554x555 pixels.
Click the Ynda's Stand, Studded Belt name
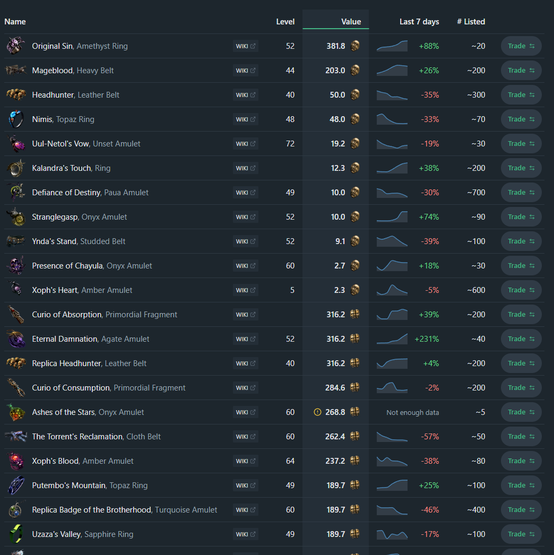point(79,241)
